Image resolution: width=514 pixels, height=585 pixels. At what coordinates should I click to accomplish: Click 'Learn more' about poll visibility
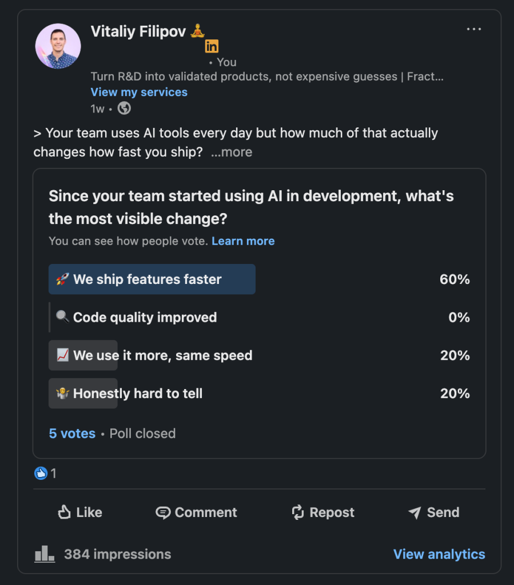coord(243,241)
